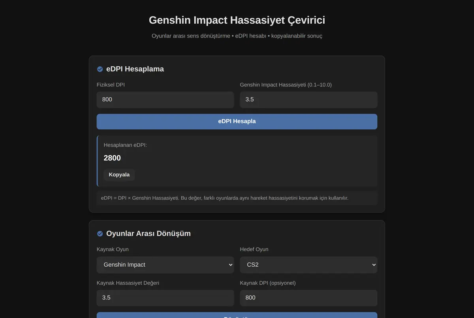The width and height of the screenshot is (474, 318).
Task: Click the Kaynak DPI (opsiyonel) field
Action: [308, 298]
